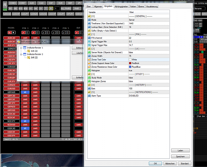Screen dimensions: 207x167
Task: Click the Standard button
Action: coord(184,163)
